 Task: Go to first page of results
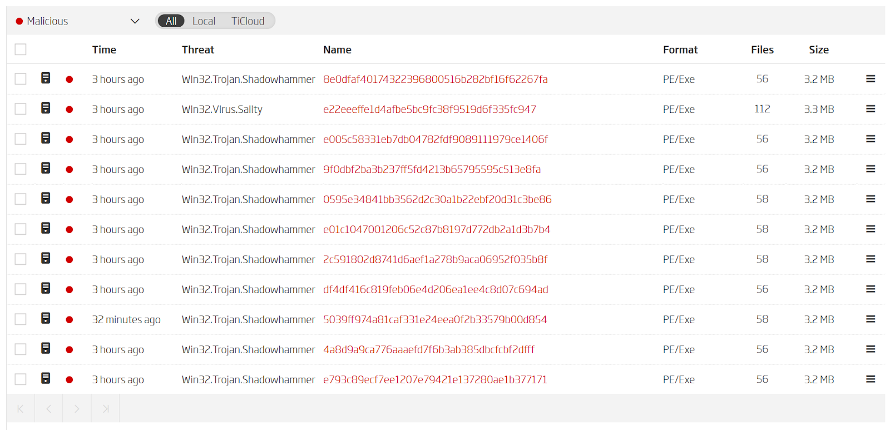(21, 409)
